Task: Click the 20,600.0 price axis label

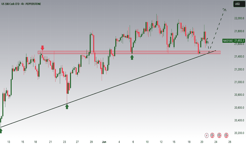Action: [x=239, y=108]
